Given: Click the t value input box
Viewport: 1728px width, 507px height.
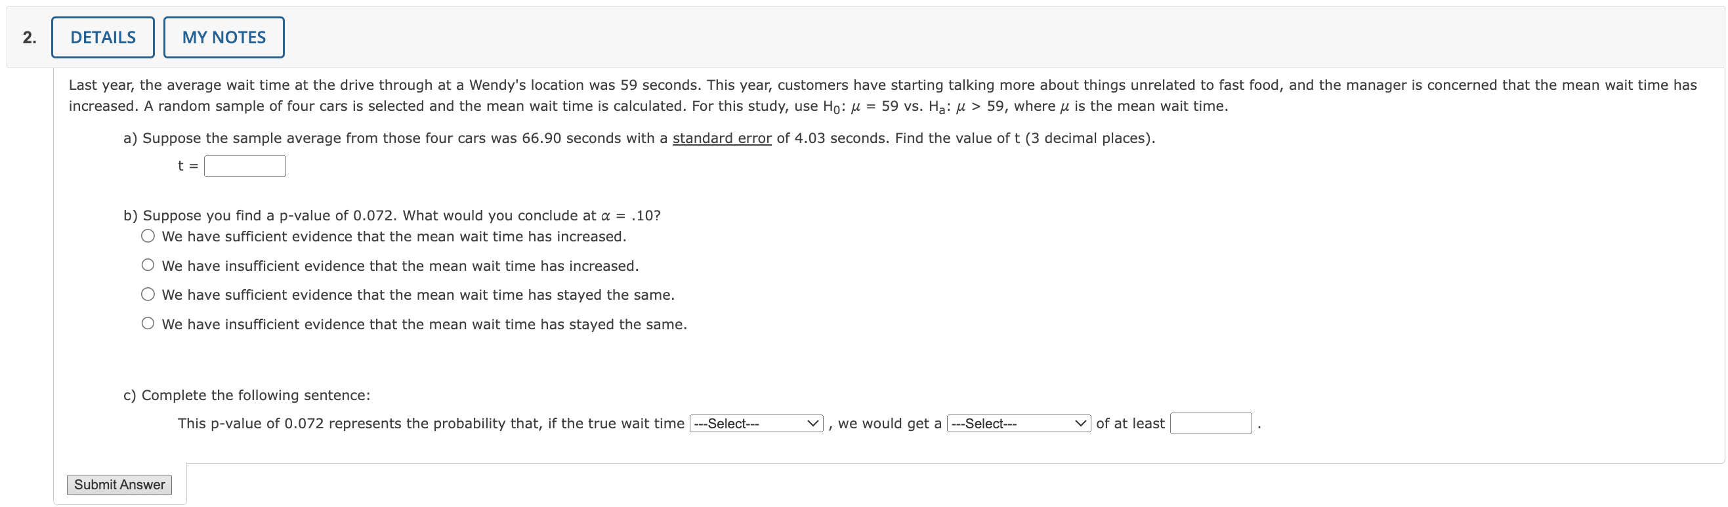Looking at the screenshot, I should [x=245, y=165].
